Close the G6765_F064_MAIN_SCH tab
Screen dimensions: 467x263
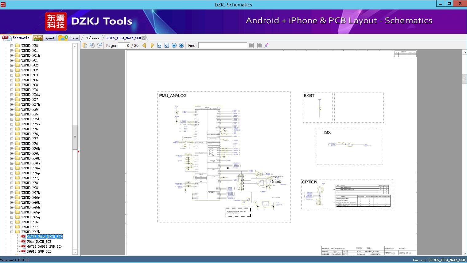click(143, 38)
